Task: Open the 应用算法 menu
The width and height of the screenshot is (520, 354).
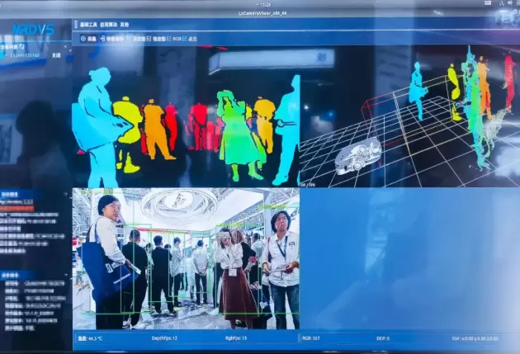Action: point(103,25)
